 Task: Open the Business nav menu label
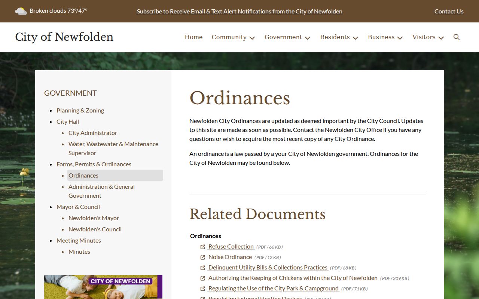381,37
